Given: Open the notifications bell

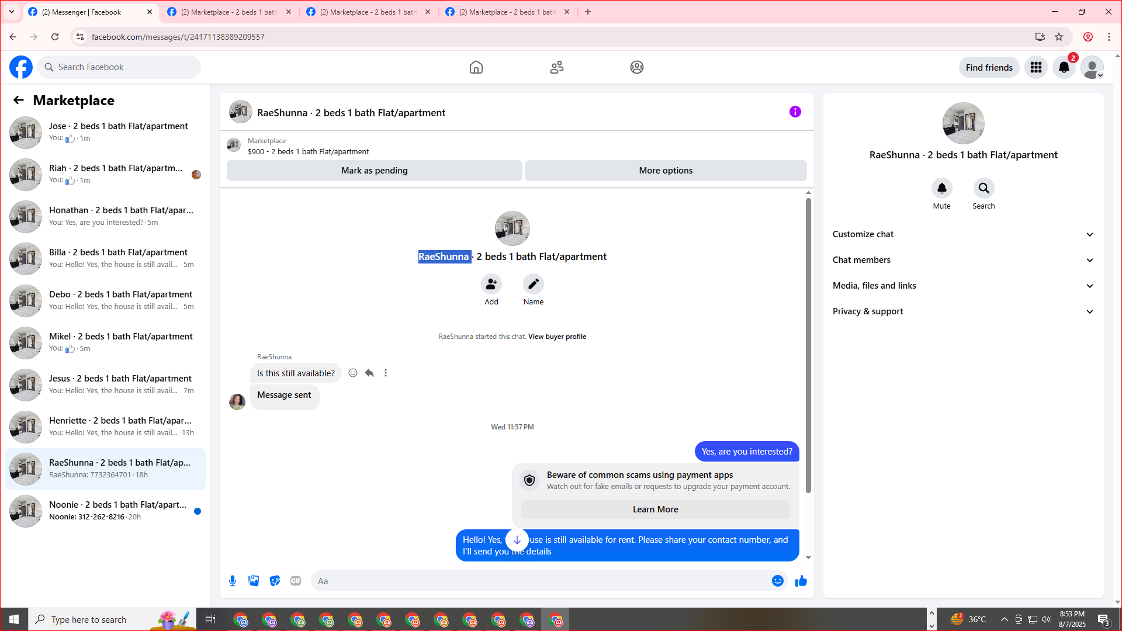Looking at the screenshot, I should [1064, 67].
